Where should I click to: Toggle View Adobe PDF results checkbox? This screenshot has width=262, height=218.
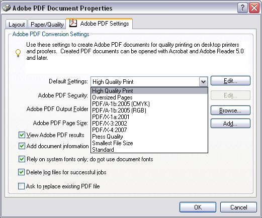coord(22,135)
